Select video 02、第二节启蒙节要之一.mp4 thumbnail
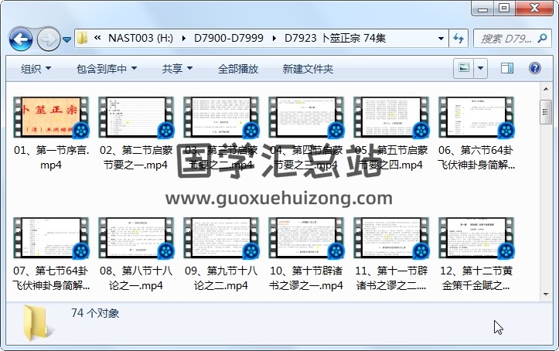 [x=136, y=117]
